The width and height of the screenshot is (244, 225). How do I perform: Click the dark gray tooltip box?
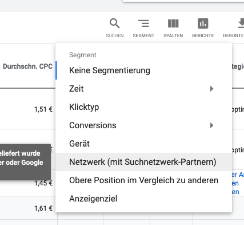pos(25,162)
